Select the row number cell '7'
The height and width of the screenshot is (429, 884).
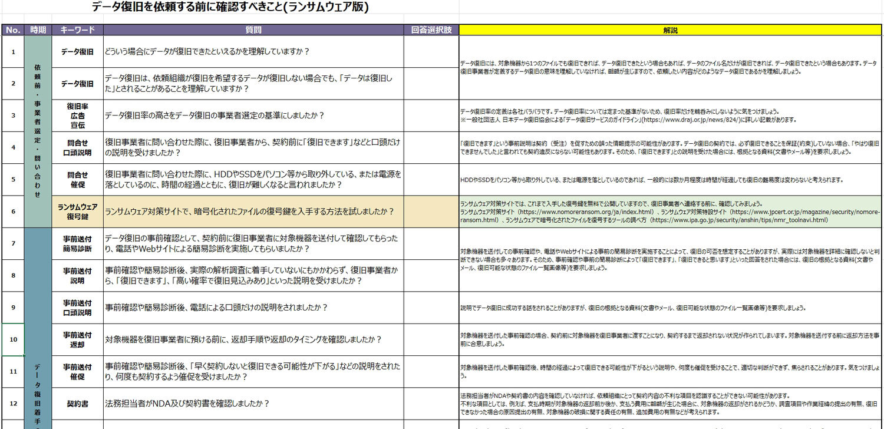point(13,243)
